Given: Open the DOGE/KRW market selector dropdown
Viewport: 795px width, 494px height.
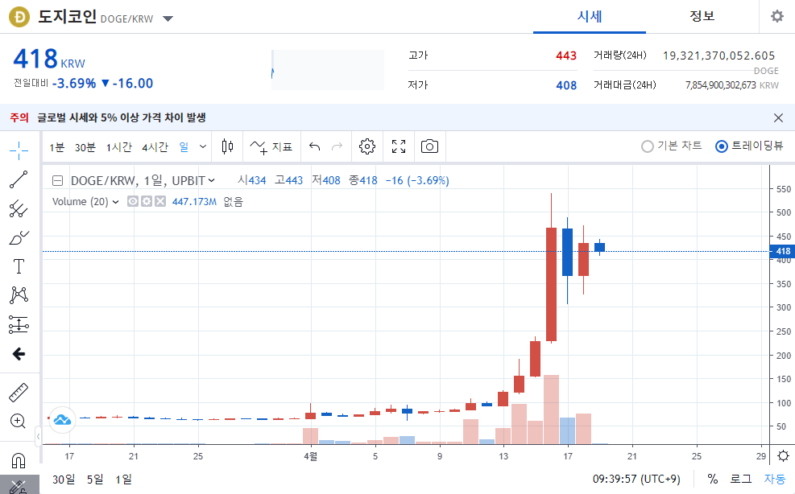Looking at the screenshot, I should tap(168, 19).
